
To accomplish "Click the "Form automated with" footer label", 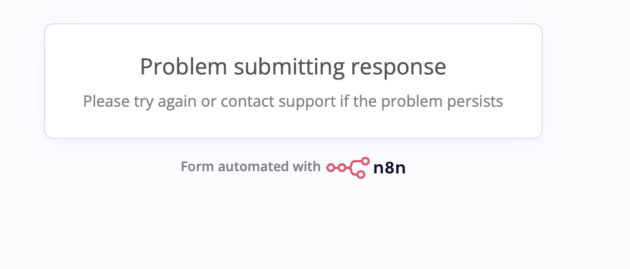I will pyautogui.click(x=250, y=167).
